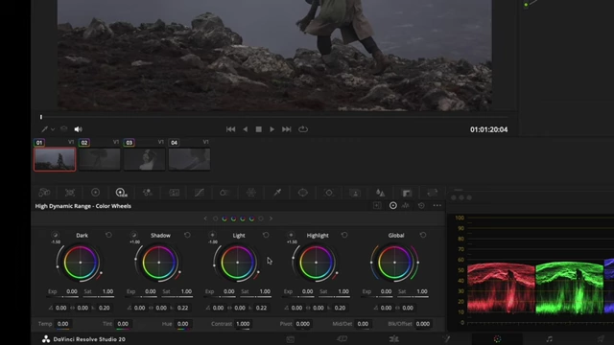Go to the Color page

(497, 339)
